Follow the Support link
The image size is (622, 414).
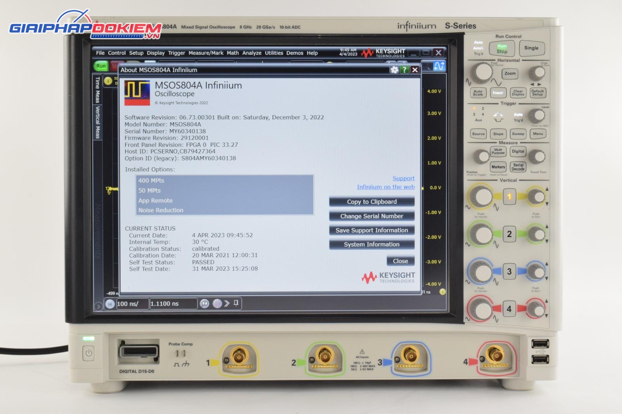coord(404,178)
